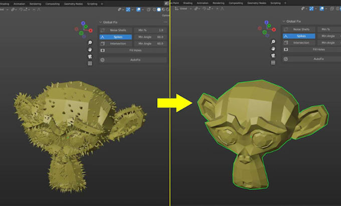Add workspace with plus in left window
The width and height of the screenshot is (341, 206).
pyautogui.click(x=102, y=4)
